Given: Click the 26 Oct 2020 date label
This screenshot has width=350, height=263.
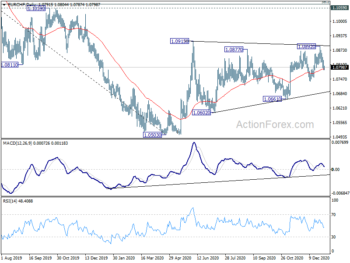Looking at the screenshot, I should [x=292, y=258].
